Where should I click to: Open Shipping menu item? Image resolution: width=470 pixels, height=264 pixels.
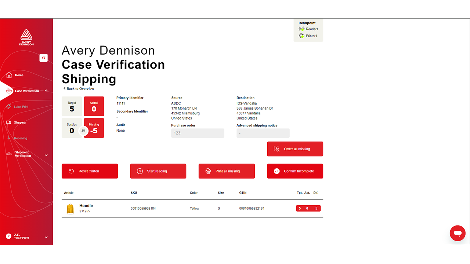[x=20, y=122]
